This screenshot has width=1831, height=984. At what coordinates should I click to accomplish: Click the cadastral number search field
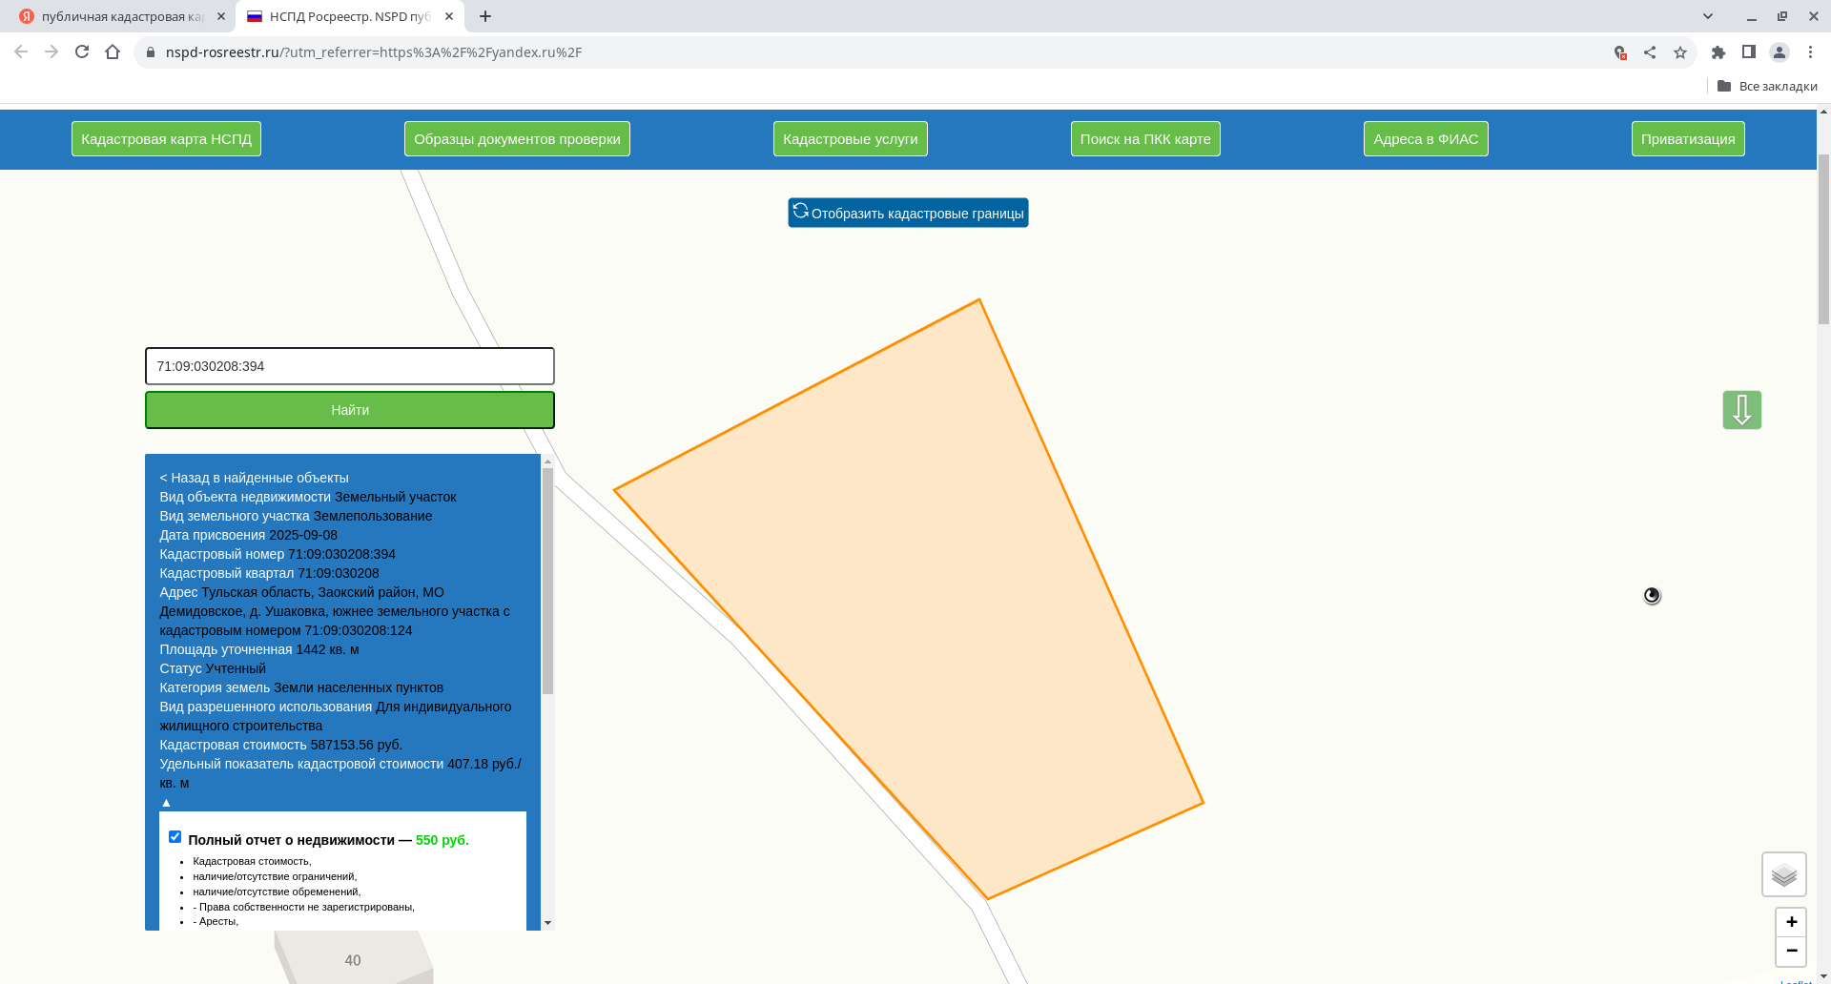point(349,366)
